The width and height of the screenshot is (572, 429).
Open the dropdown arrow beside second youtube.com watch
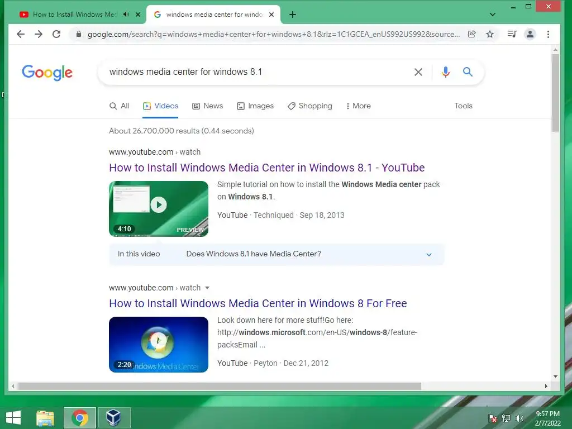[x=207, y=288]
